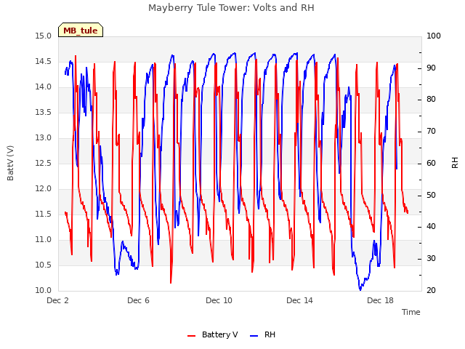Click the MB_tule label box
Screen dimensions: 465x349
(81, 30)
